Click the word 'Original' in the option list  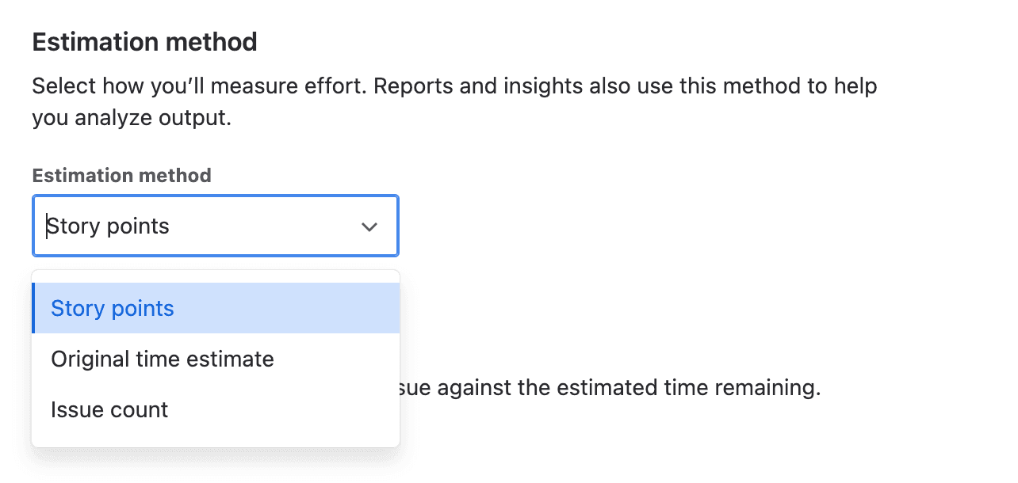[x=85, y=359]
